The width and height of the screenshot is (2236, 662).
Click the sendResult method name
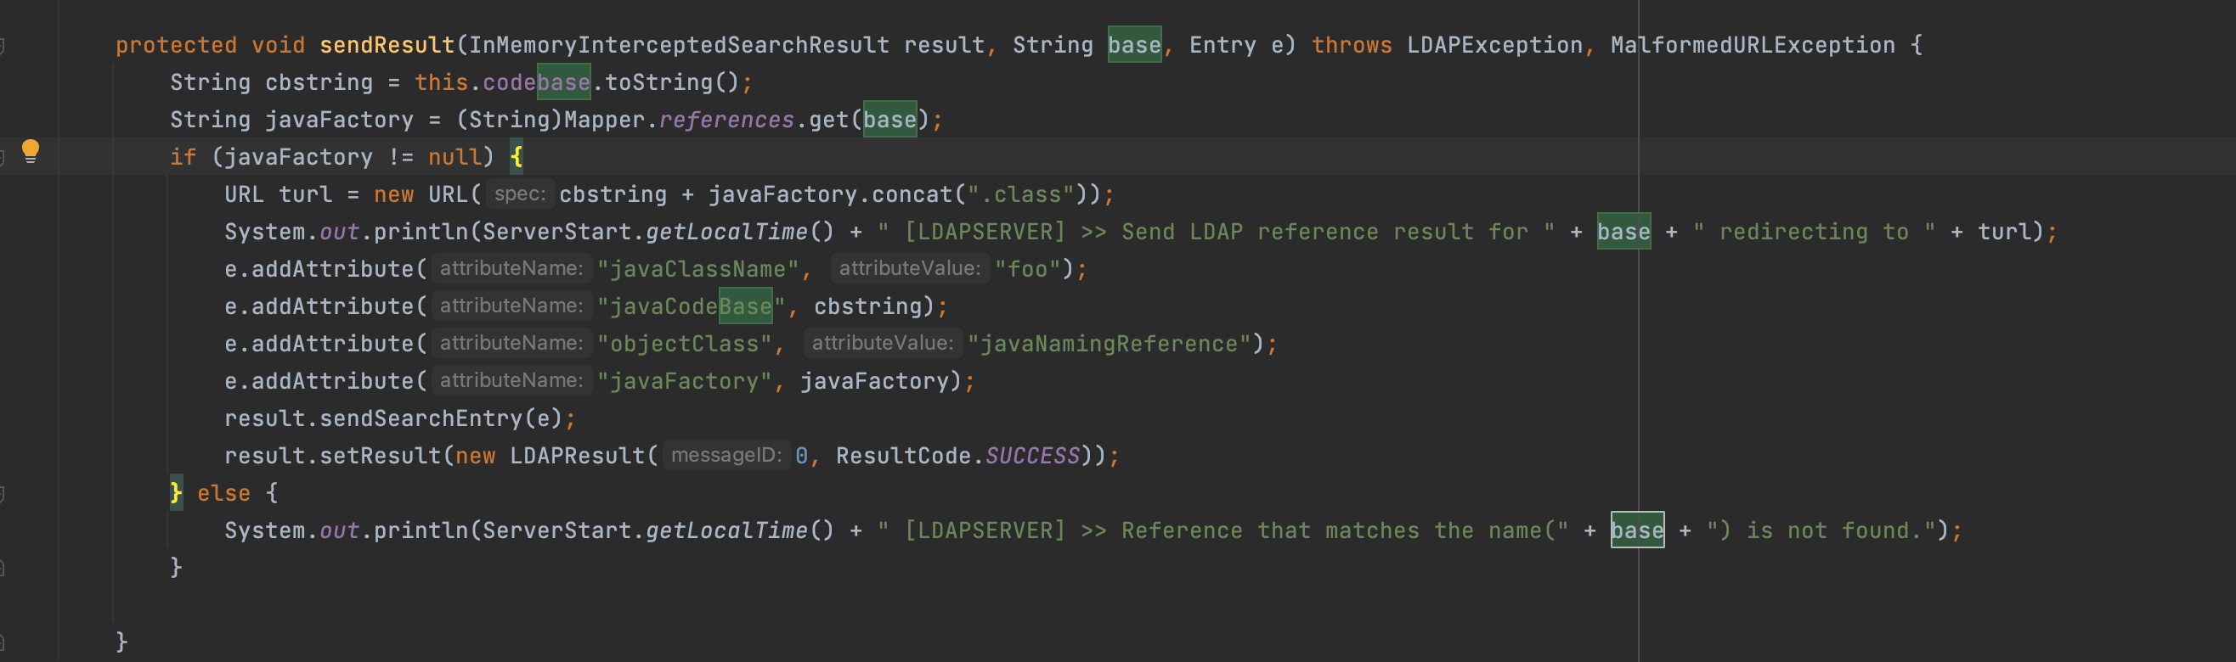pyautogui.click(x=387, y=45)
